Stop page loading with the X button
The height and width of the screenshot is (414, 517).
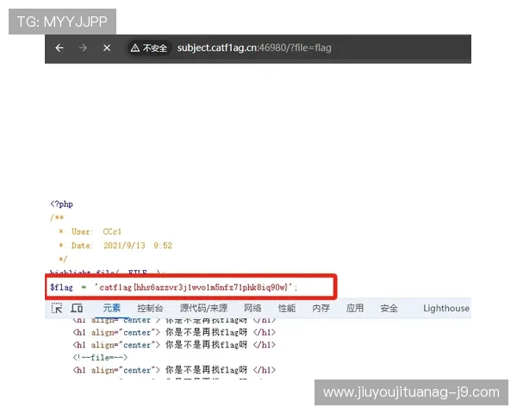(107, 48)
